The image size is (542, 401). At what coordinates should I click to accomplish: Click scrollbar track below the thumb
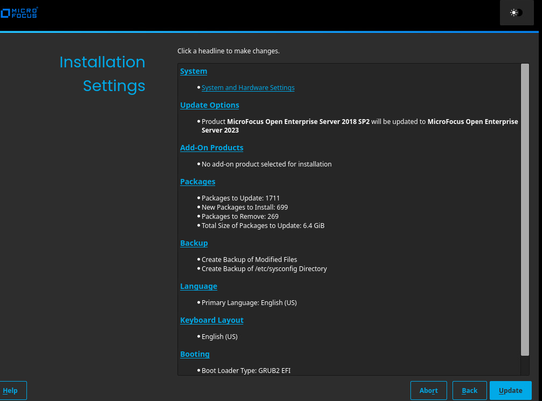pyautogui.click(x=525, y=365)
